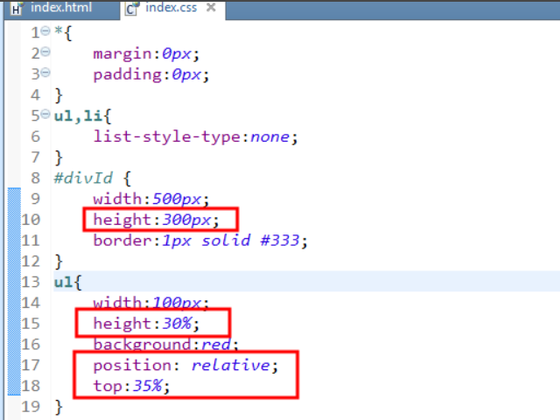
Task: Collapse the ul,li rule at line 5
Action: click(x=45, y=115)
